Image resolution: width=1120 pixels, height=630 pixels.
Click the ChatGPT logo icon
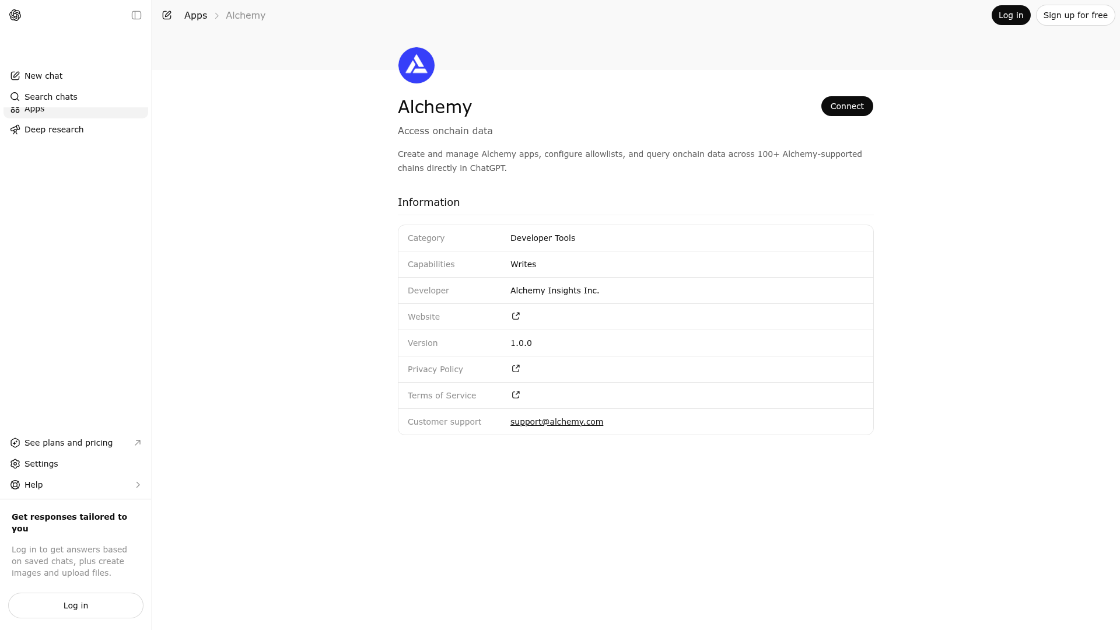click(15, 15)
